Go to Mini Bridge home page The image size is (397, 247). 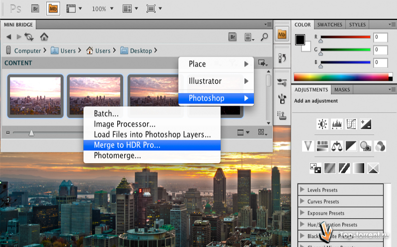[x=44, y=37]
